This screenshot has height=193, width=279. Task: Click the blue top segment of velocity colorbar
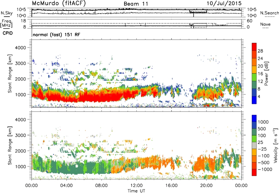coord(254,118)
